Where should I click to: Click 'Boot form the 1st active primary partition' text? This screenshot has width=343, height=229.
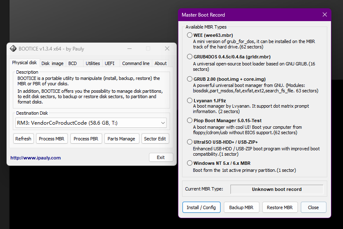[245, 170]
